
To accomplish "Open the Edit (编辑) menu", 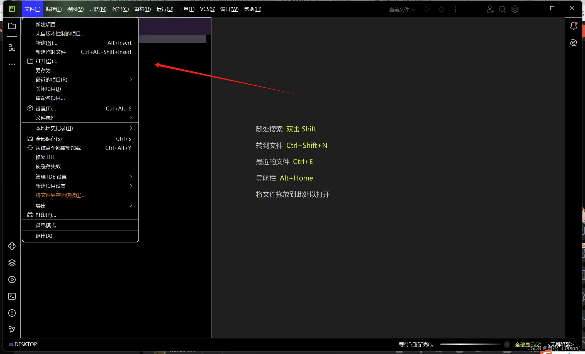I will tap(53, 9).
